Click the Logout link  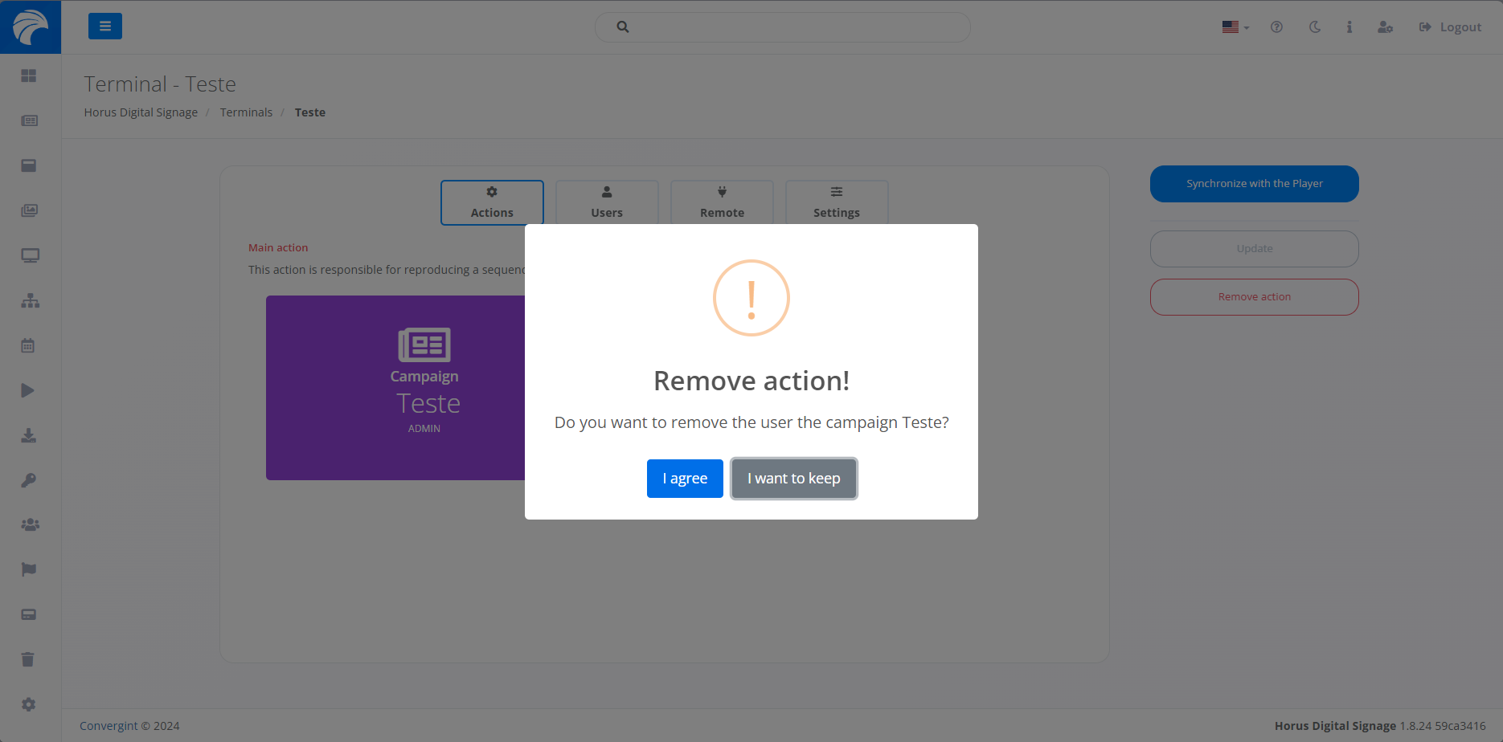tap(1451, 27)
